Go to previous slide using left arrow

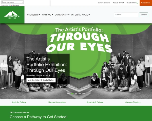click(4, 61)
